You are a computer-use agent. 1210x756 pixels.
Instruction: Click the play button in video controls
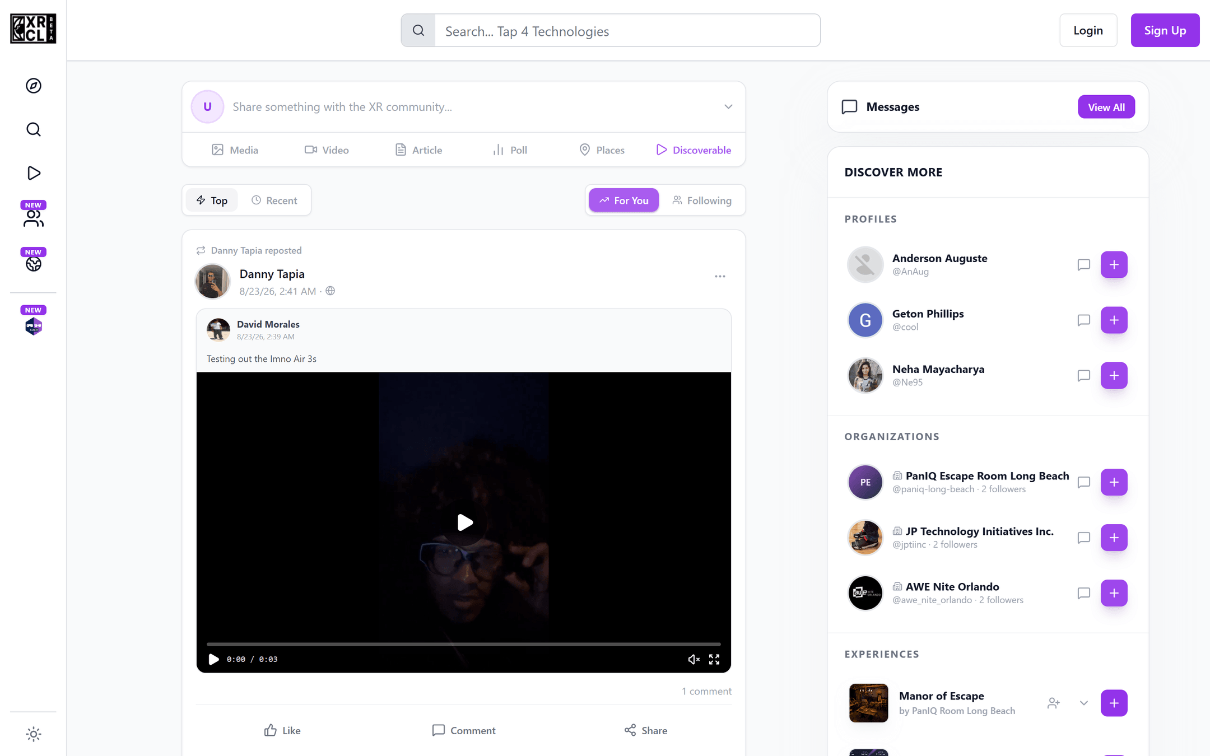tap(213, 659)
